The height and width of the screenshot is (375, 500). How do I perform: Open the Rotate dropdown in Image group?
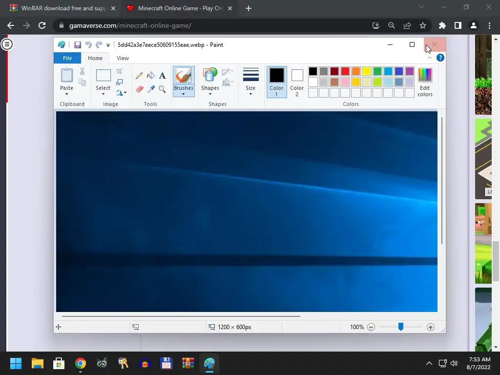tap(121, 93)
